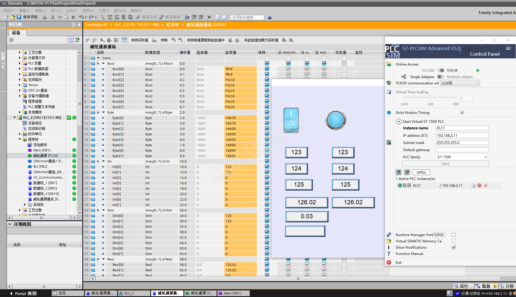Collapse Start Virtual S7-1500 PLC section

click(x=399, y=122)
